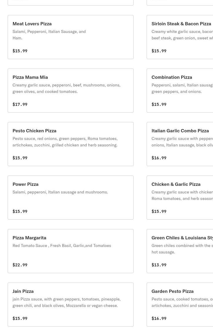This screenshot has width=213, height=329.
Task: Select the Green Chiles & Louisiana Style item
Action: 180,251
